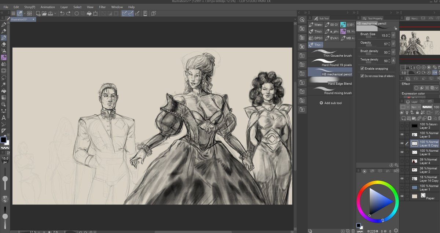This screenshot has width=440, height=233.
Task: Click the New document icon
Action: (x=38, y=14)
